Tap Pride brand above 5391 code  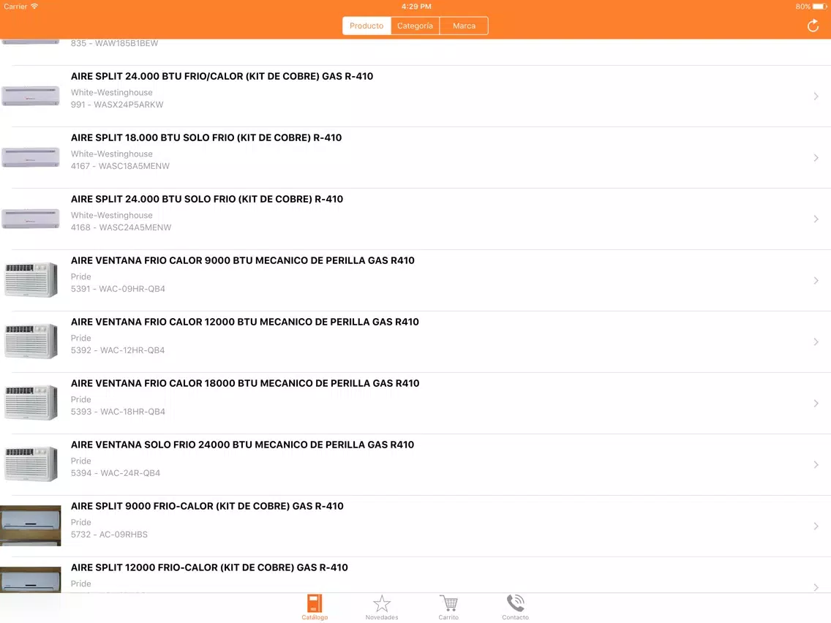click(x=81, y=277)
